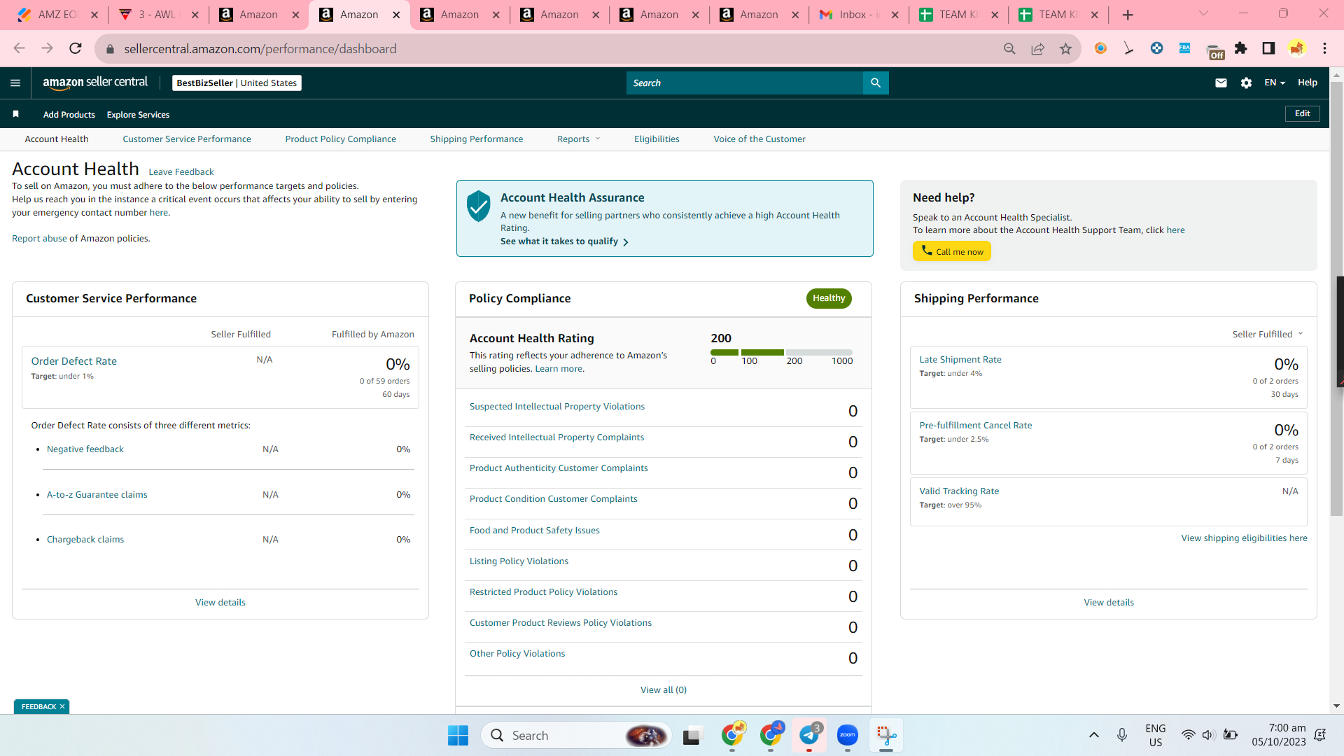Open the Chargeback claims link

85,539
